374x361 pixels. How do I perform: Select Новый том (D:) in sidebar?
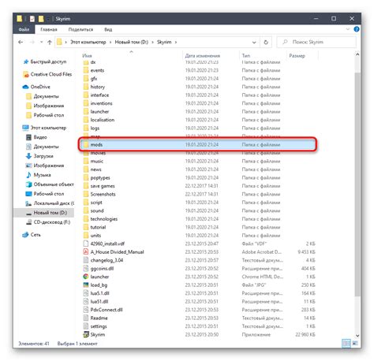[44, 213]
